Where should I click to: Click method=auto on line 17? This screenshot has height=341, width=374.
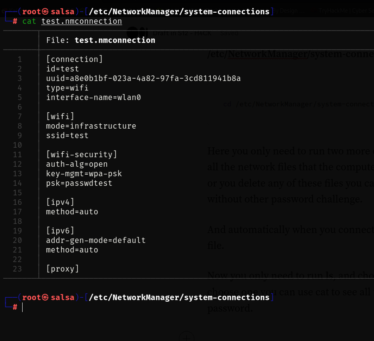click(72, 212)
